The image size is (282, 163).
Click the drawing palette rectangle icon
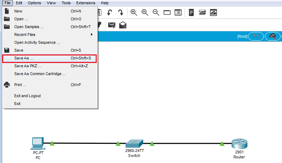click(167, 12)
